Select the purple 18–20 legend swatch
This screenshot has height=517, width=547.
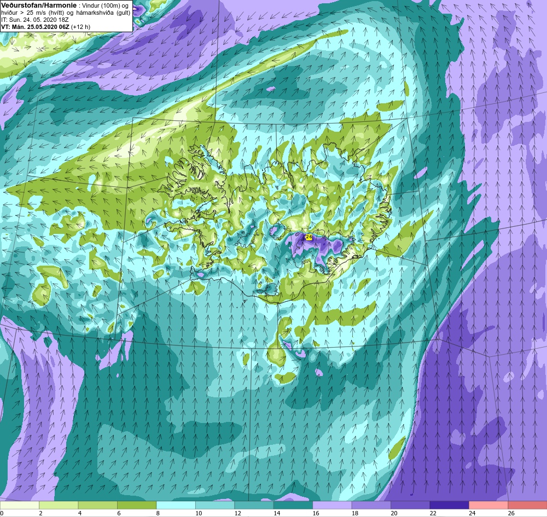coord(371,505)
